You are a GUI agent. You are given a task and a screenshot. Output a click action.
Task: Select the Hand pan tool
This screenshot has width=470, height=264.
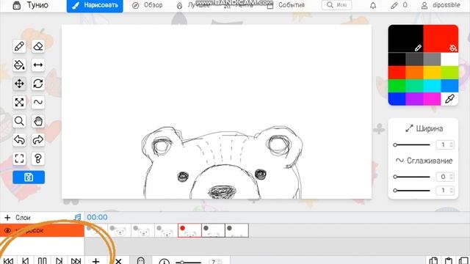[x=38, y=121]
